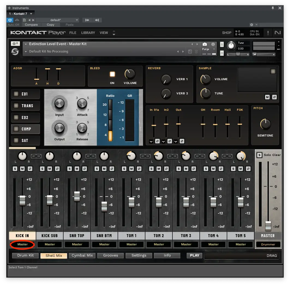
Task: Click the link icon between Snr Top and Snr Btm
Action: pyautogui.click(x=91, y=156)
